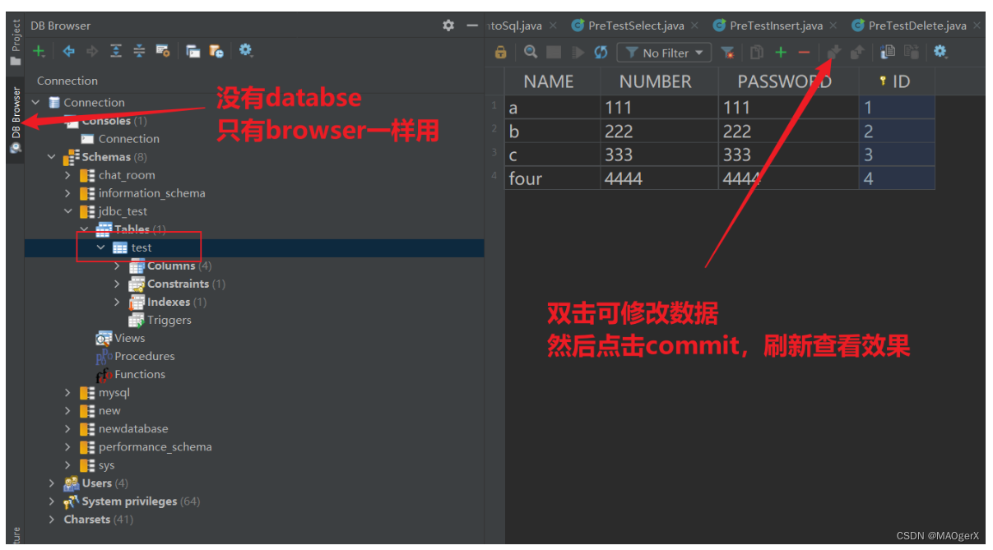Navigate forward in DB Browser toolbar
Screen dimensions: 993x550
(x=92, y=52)
